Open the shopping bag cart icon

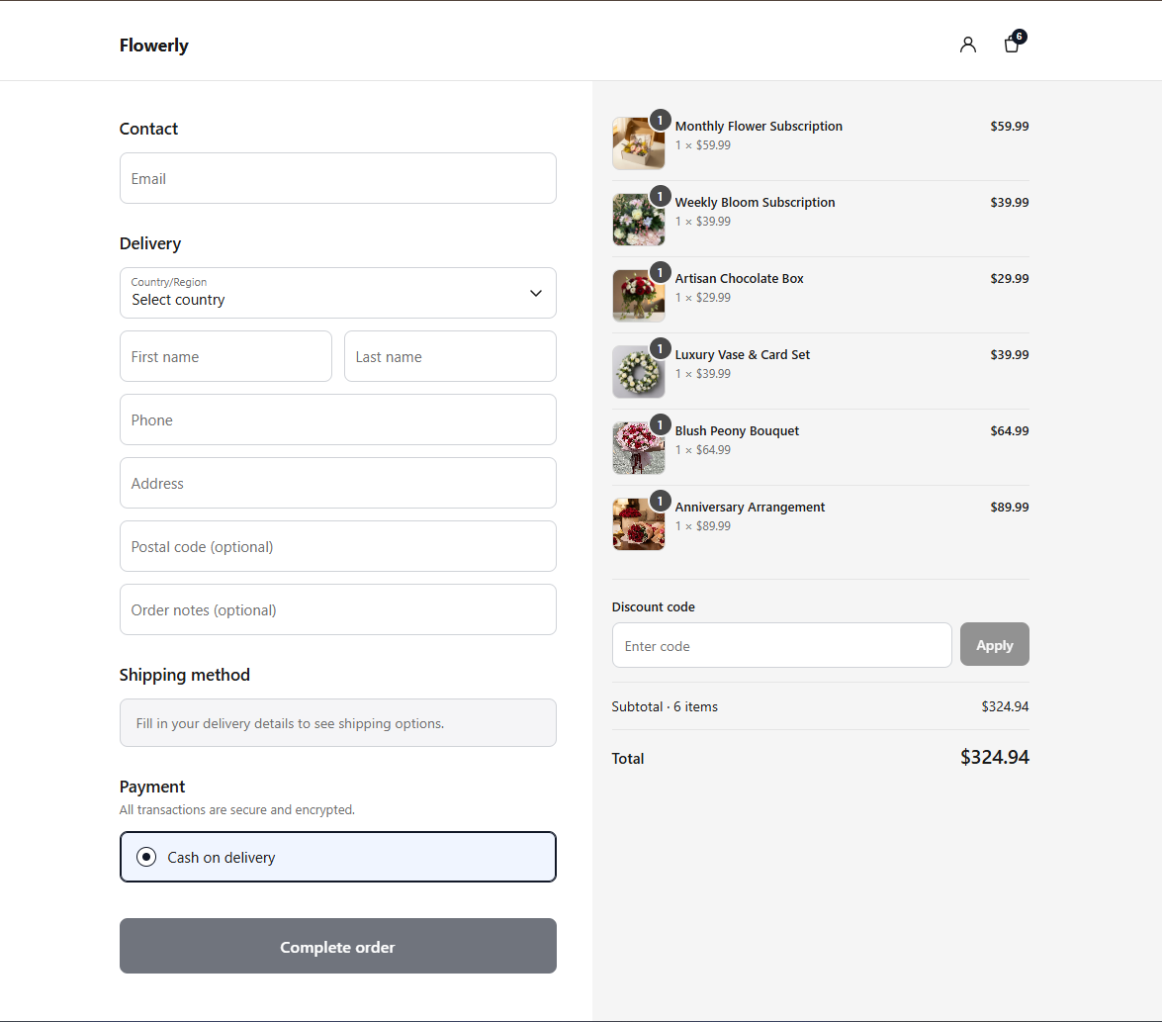1012,45
